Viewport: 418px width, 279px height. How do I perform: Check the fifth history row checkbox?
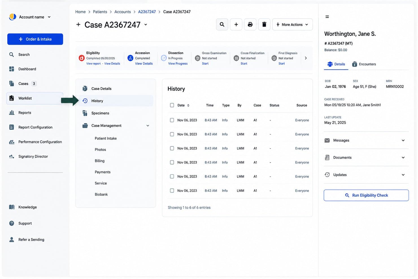pyautogui.click(x=172, y=176)
